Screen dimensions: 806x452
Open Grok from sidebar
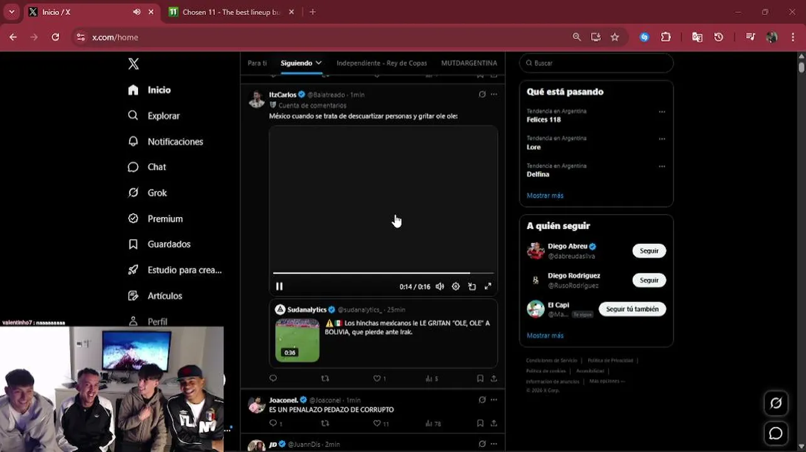(x=148, y=193)
